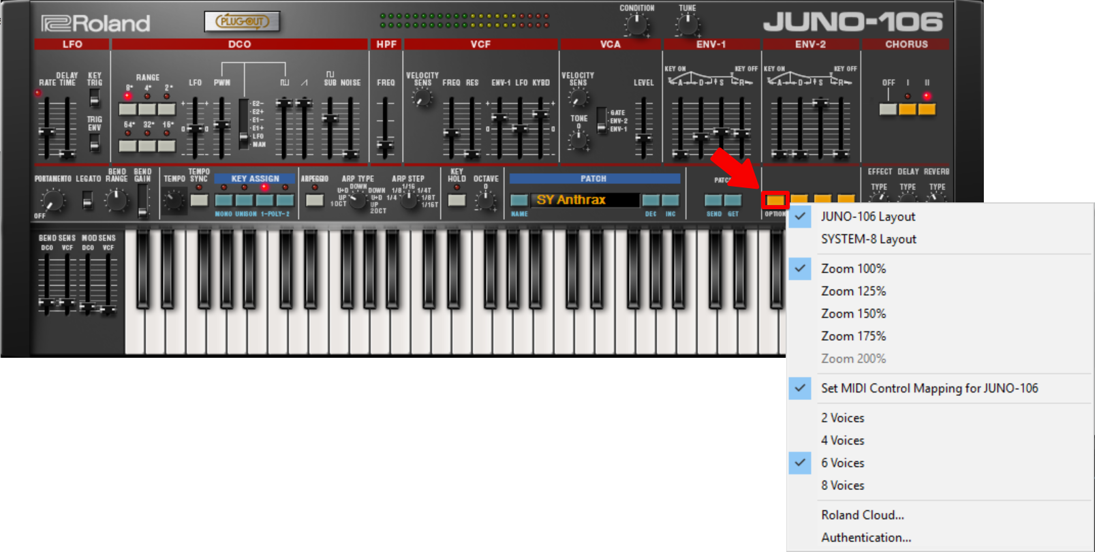Screen dimensions: 1095x552
Task: Click the POLY-1 key assign button
Action: tap(264, 200)
